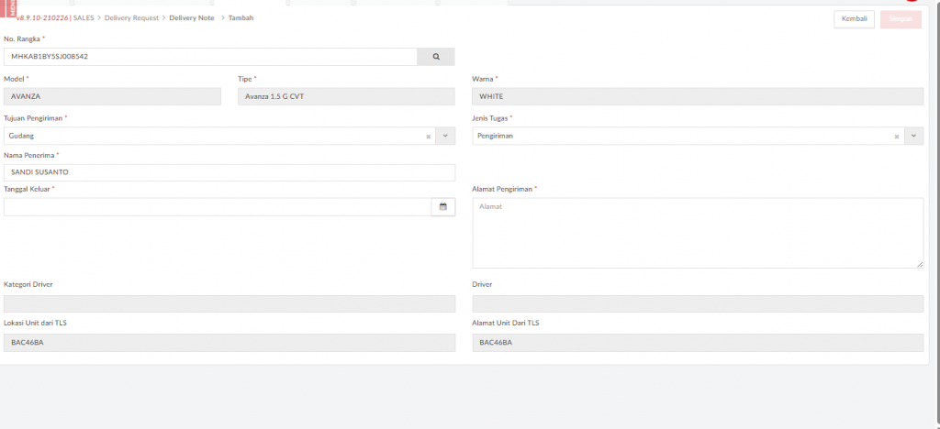Open the Tanggal Keluar calendar picker
940x429 pixels.
pos(442,207)
